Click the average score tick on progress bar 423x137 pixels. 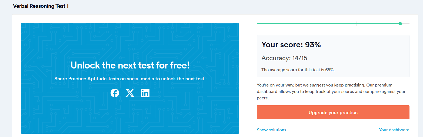point(356,24)
